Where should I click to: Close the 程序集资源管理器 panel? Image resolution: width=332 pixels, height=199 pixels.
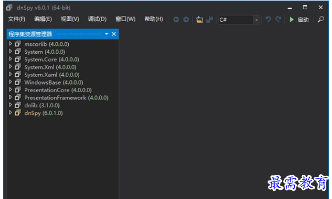pos(114,34)
